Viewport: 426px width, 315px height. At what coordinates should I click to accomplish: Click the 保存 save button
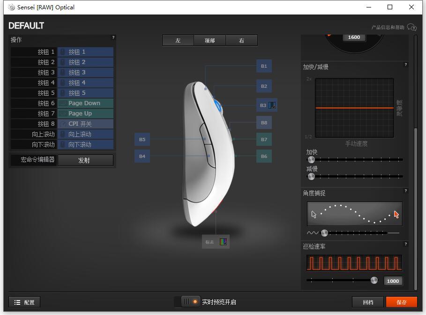coord(401,302)
